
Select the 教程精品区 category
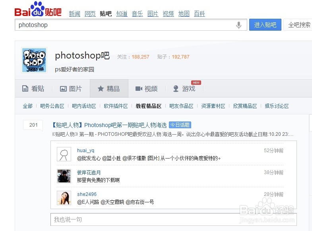(149, 106)
